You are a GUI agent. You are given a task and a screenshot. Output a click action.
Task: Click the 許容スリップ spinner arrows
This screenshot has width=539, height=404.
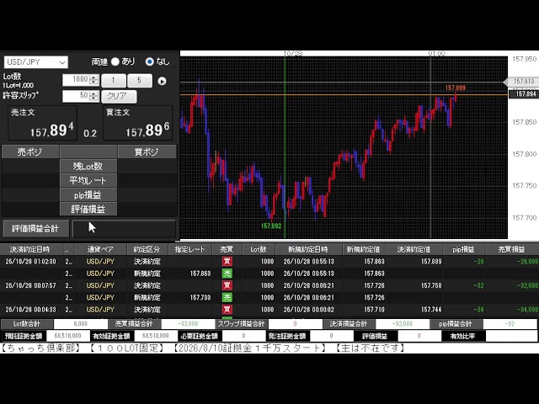click(x=93, y=95)
